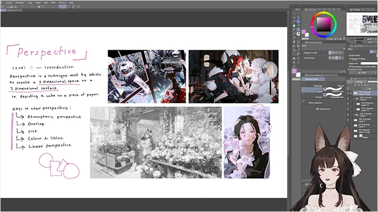378x212 pixels.
Task: Select the Correct line tool
Action: tap(294, 66)
